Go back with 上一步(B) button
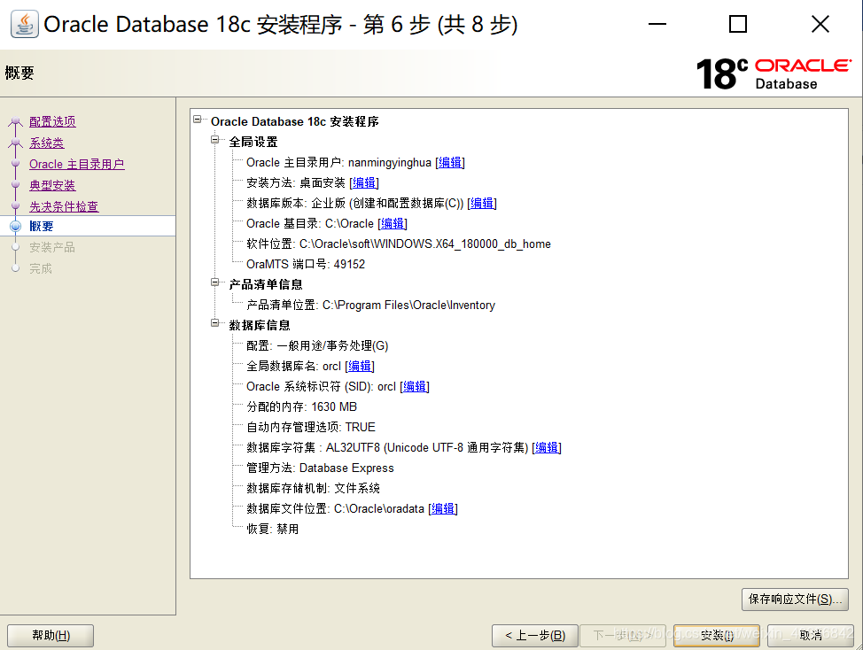 pyautogui.click(x=535, y=636)
